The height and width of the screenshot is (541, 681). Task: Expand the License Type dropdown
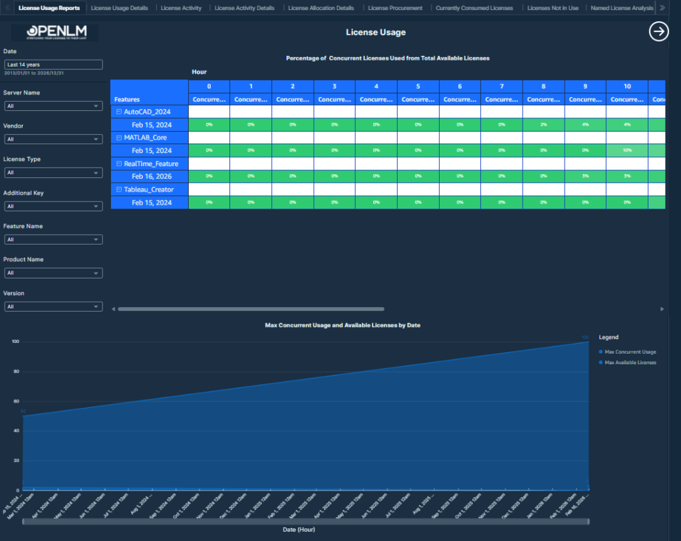pos(53,172)
